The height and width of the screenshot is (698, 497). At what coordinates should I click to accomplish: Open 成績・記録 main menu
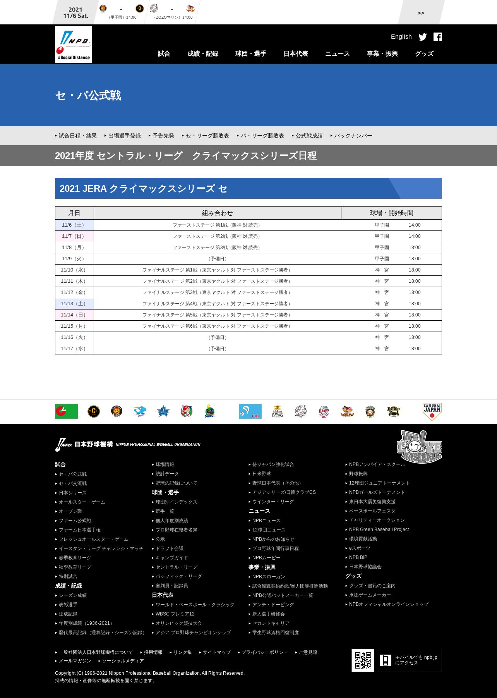(x=203, y=53)
